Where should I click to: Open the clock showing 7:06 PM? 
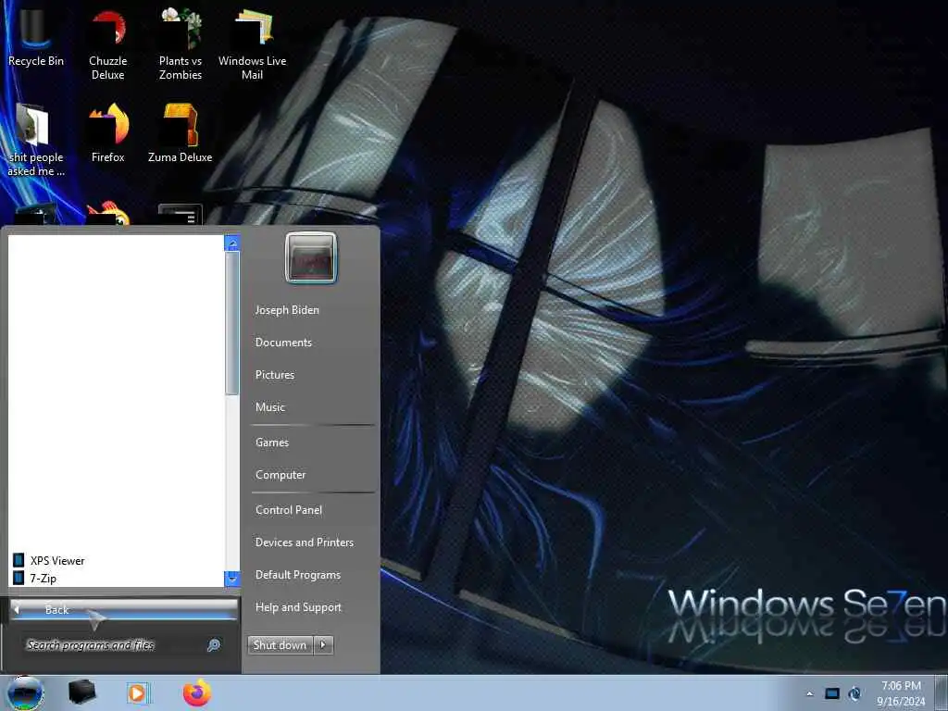901,692
